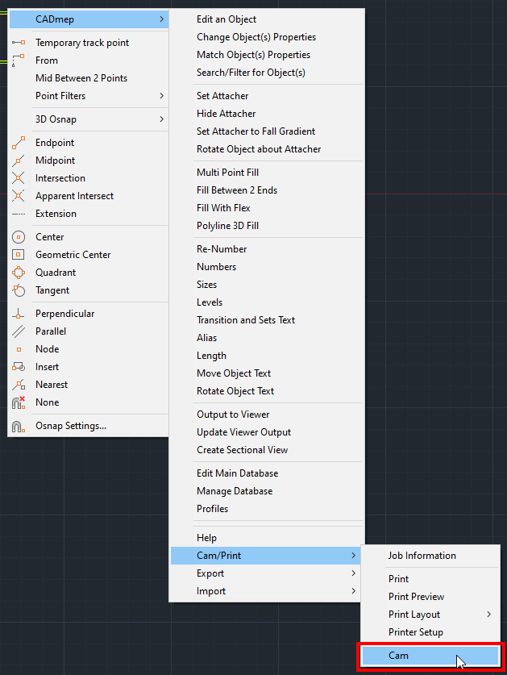Click the Intersection snap icon
Screen dimensions: 507x675
pos(19,177)
